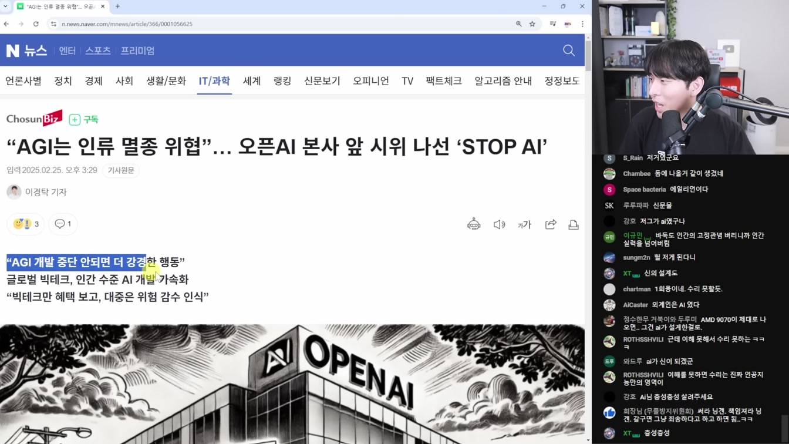The height and width of the screenshot is (444, 789).
Task: Select the 팩트체크 category tab
Action: click(444, 81)
